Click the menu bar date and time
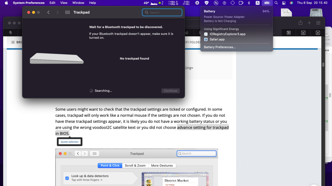Screen dimensions: 332x186 coord(313,3)
